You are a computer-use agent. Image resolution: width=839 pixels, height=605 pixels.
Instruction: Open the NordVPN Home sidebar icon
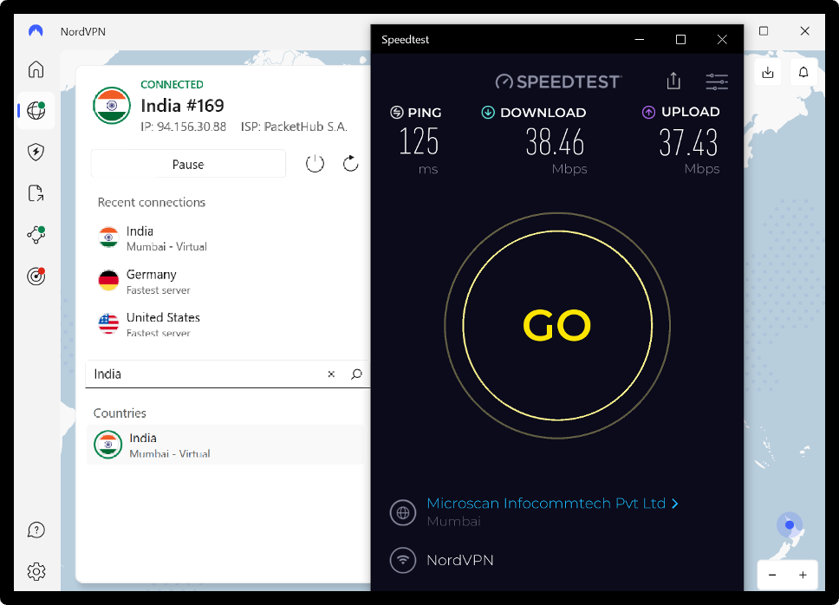36,69
